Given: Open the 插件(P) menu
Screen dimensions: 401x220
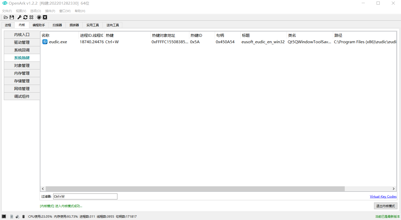Looking at the screenshot, I should (50, 11).
